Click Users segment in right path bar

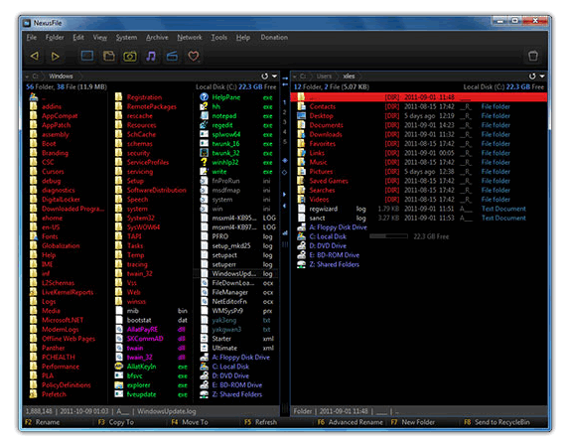324,76
